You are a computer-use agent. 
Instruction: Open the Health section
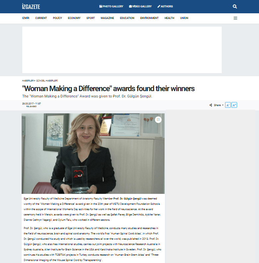coord(169,18)
